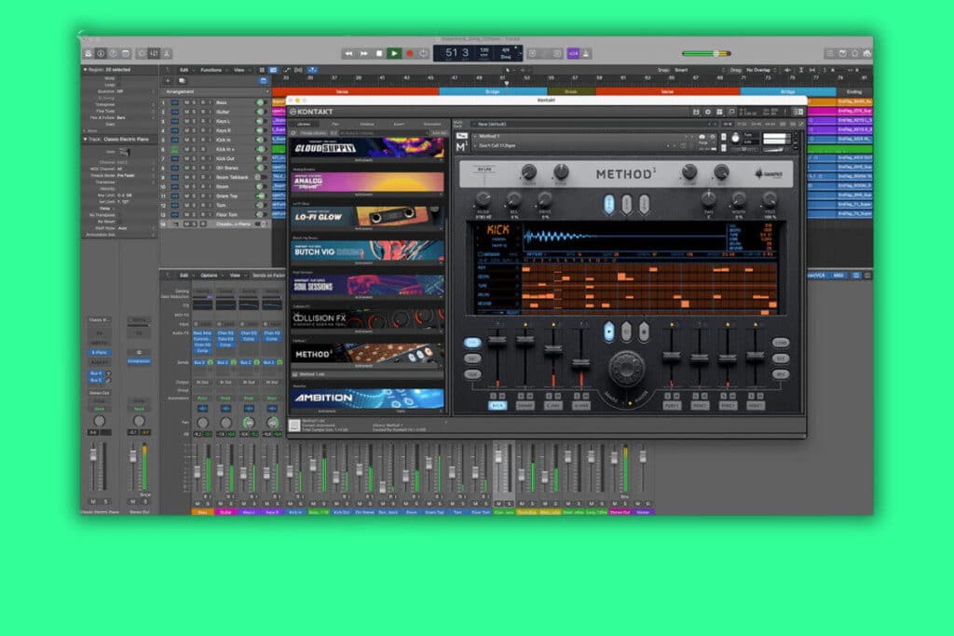
Task: Open the View menu in Tracks area
Action: 239,70
